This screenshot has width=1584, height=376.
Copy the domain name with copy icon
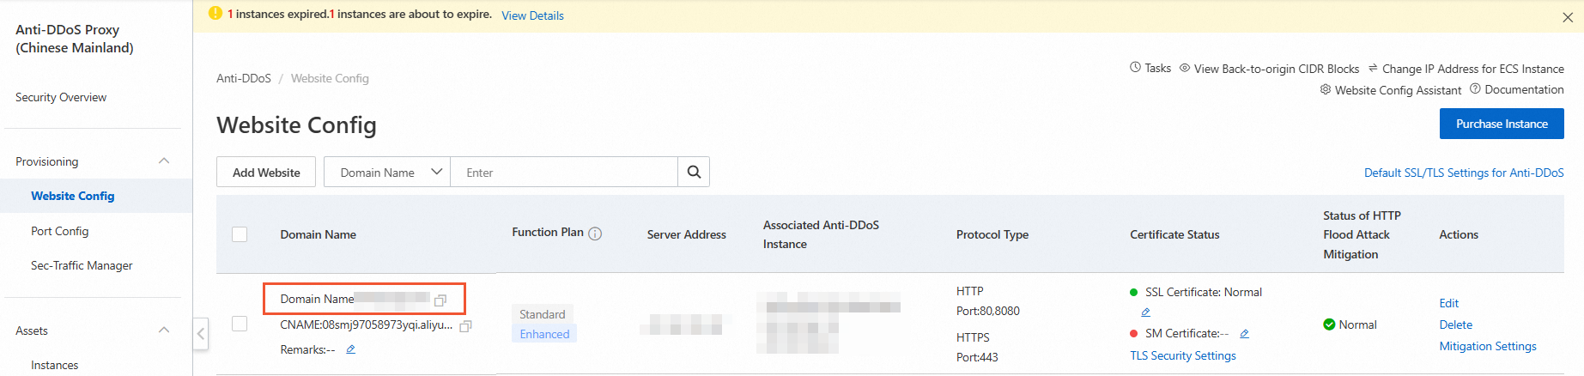pyautogui.click(x=440, y=300)
